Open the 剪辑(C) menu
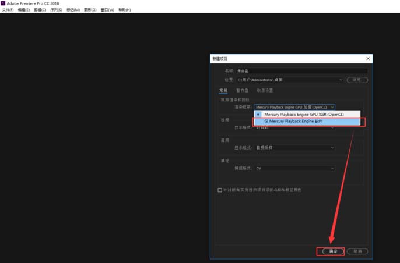 (x=40, y=10)
